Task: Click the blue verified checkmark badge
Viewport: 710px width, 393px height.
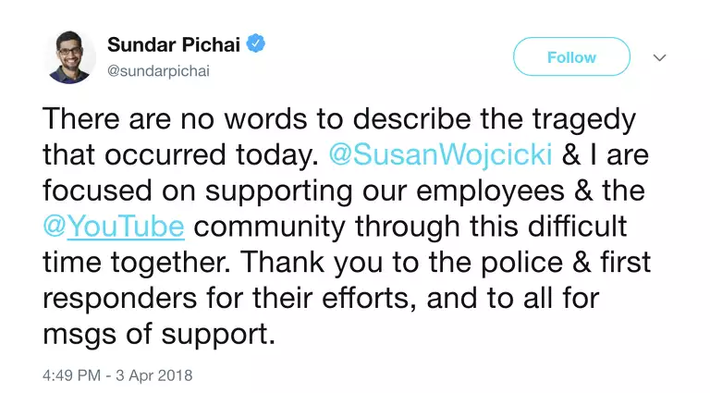Action: (x=255, y=43)
